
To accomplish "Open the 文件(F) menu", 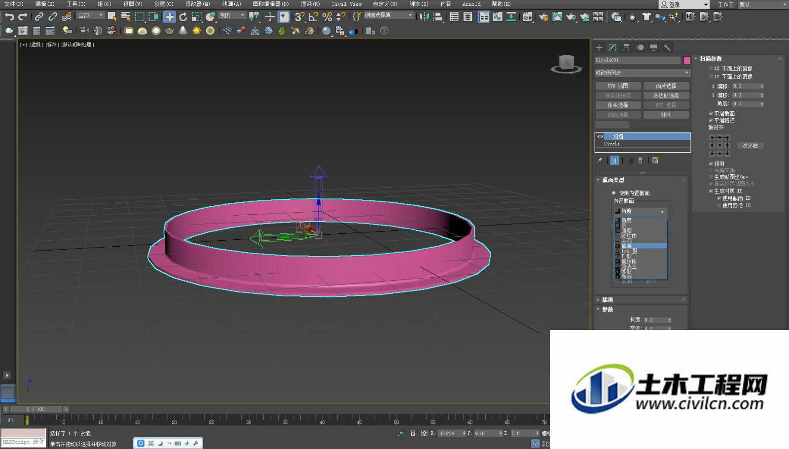I will tap(13, 4).
